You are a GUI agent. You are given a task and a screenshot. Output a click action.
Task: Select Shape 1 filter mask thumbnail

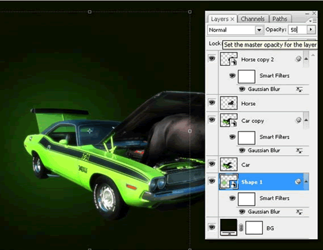click(246, 199)
